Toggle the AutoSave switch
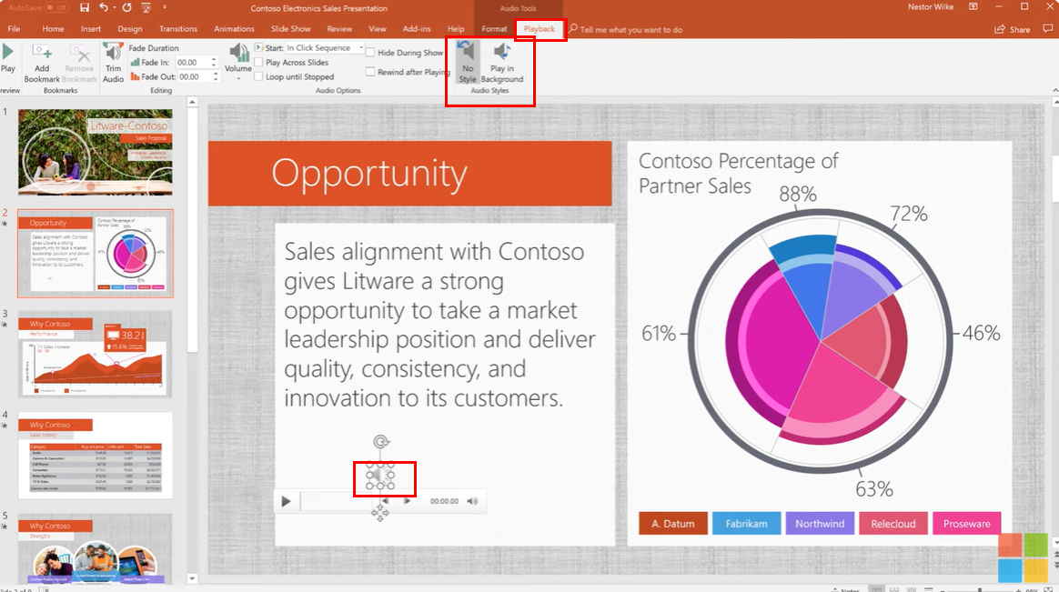Screen dimensions: 1059x592 tap(56, 7)
